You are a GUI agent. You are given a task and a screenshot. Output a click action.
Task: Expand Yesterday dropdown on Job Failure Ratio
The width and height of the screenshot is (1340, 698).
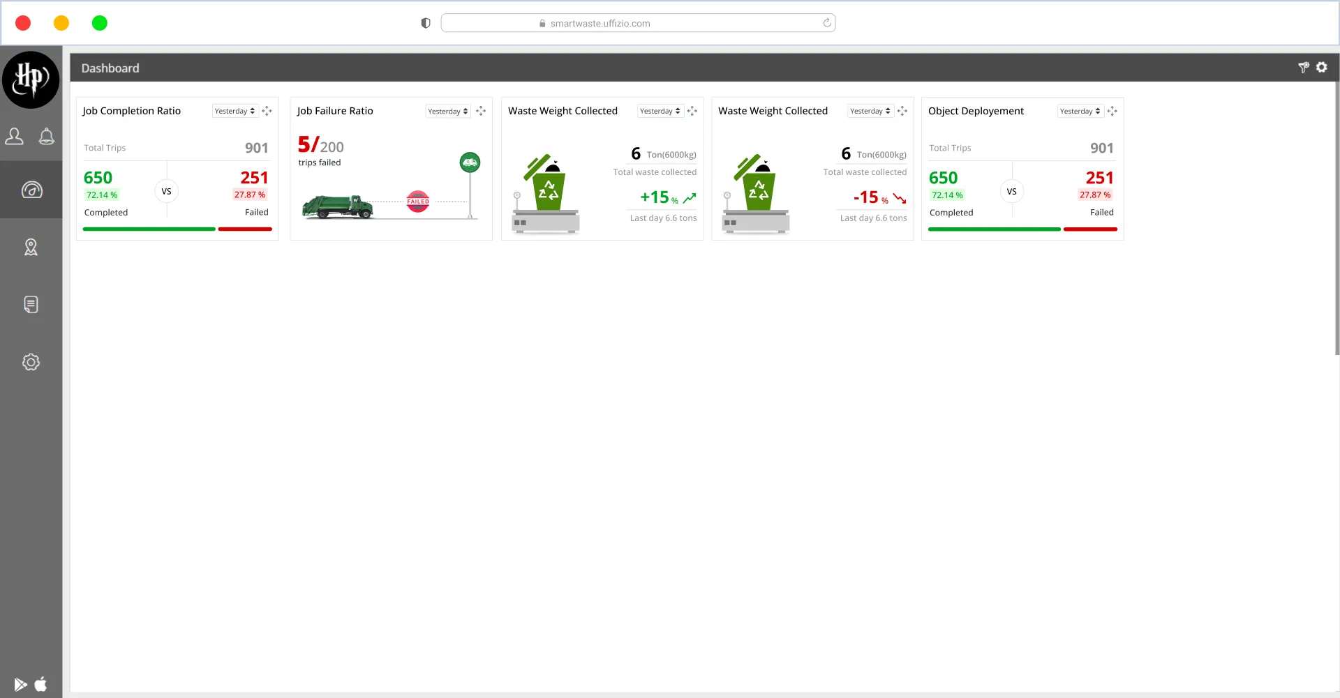(447, 112)
